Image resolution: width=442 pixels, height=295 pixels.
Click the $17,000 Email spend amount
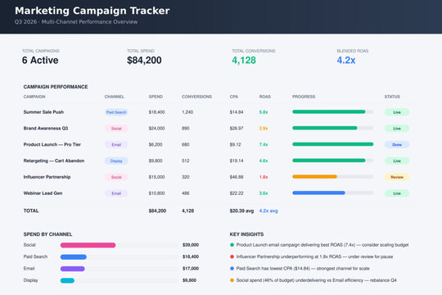[191, 269]
